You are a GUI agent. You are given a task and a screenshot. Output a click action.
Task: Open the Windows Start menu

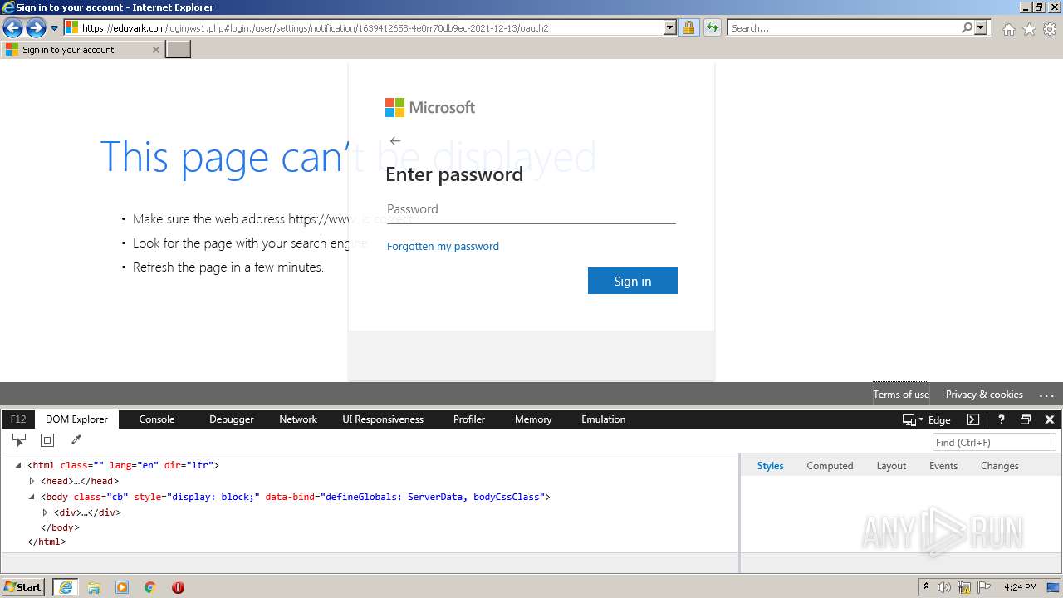click(23, 587)
